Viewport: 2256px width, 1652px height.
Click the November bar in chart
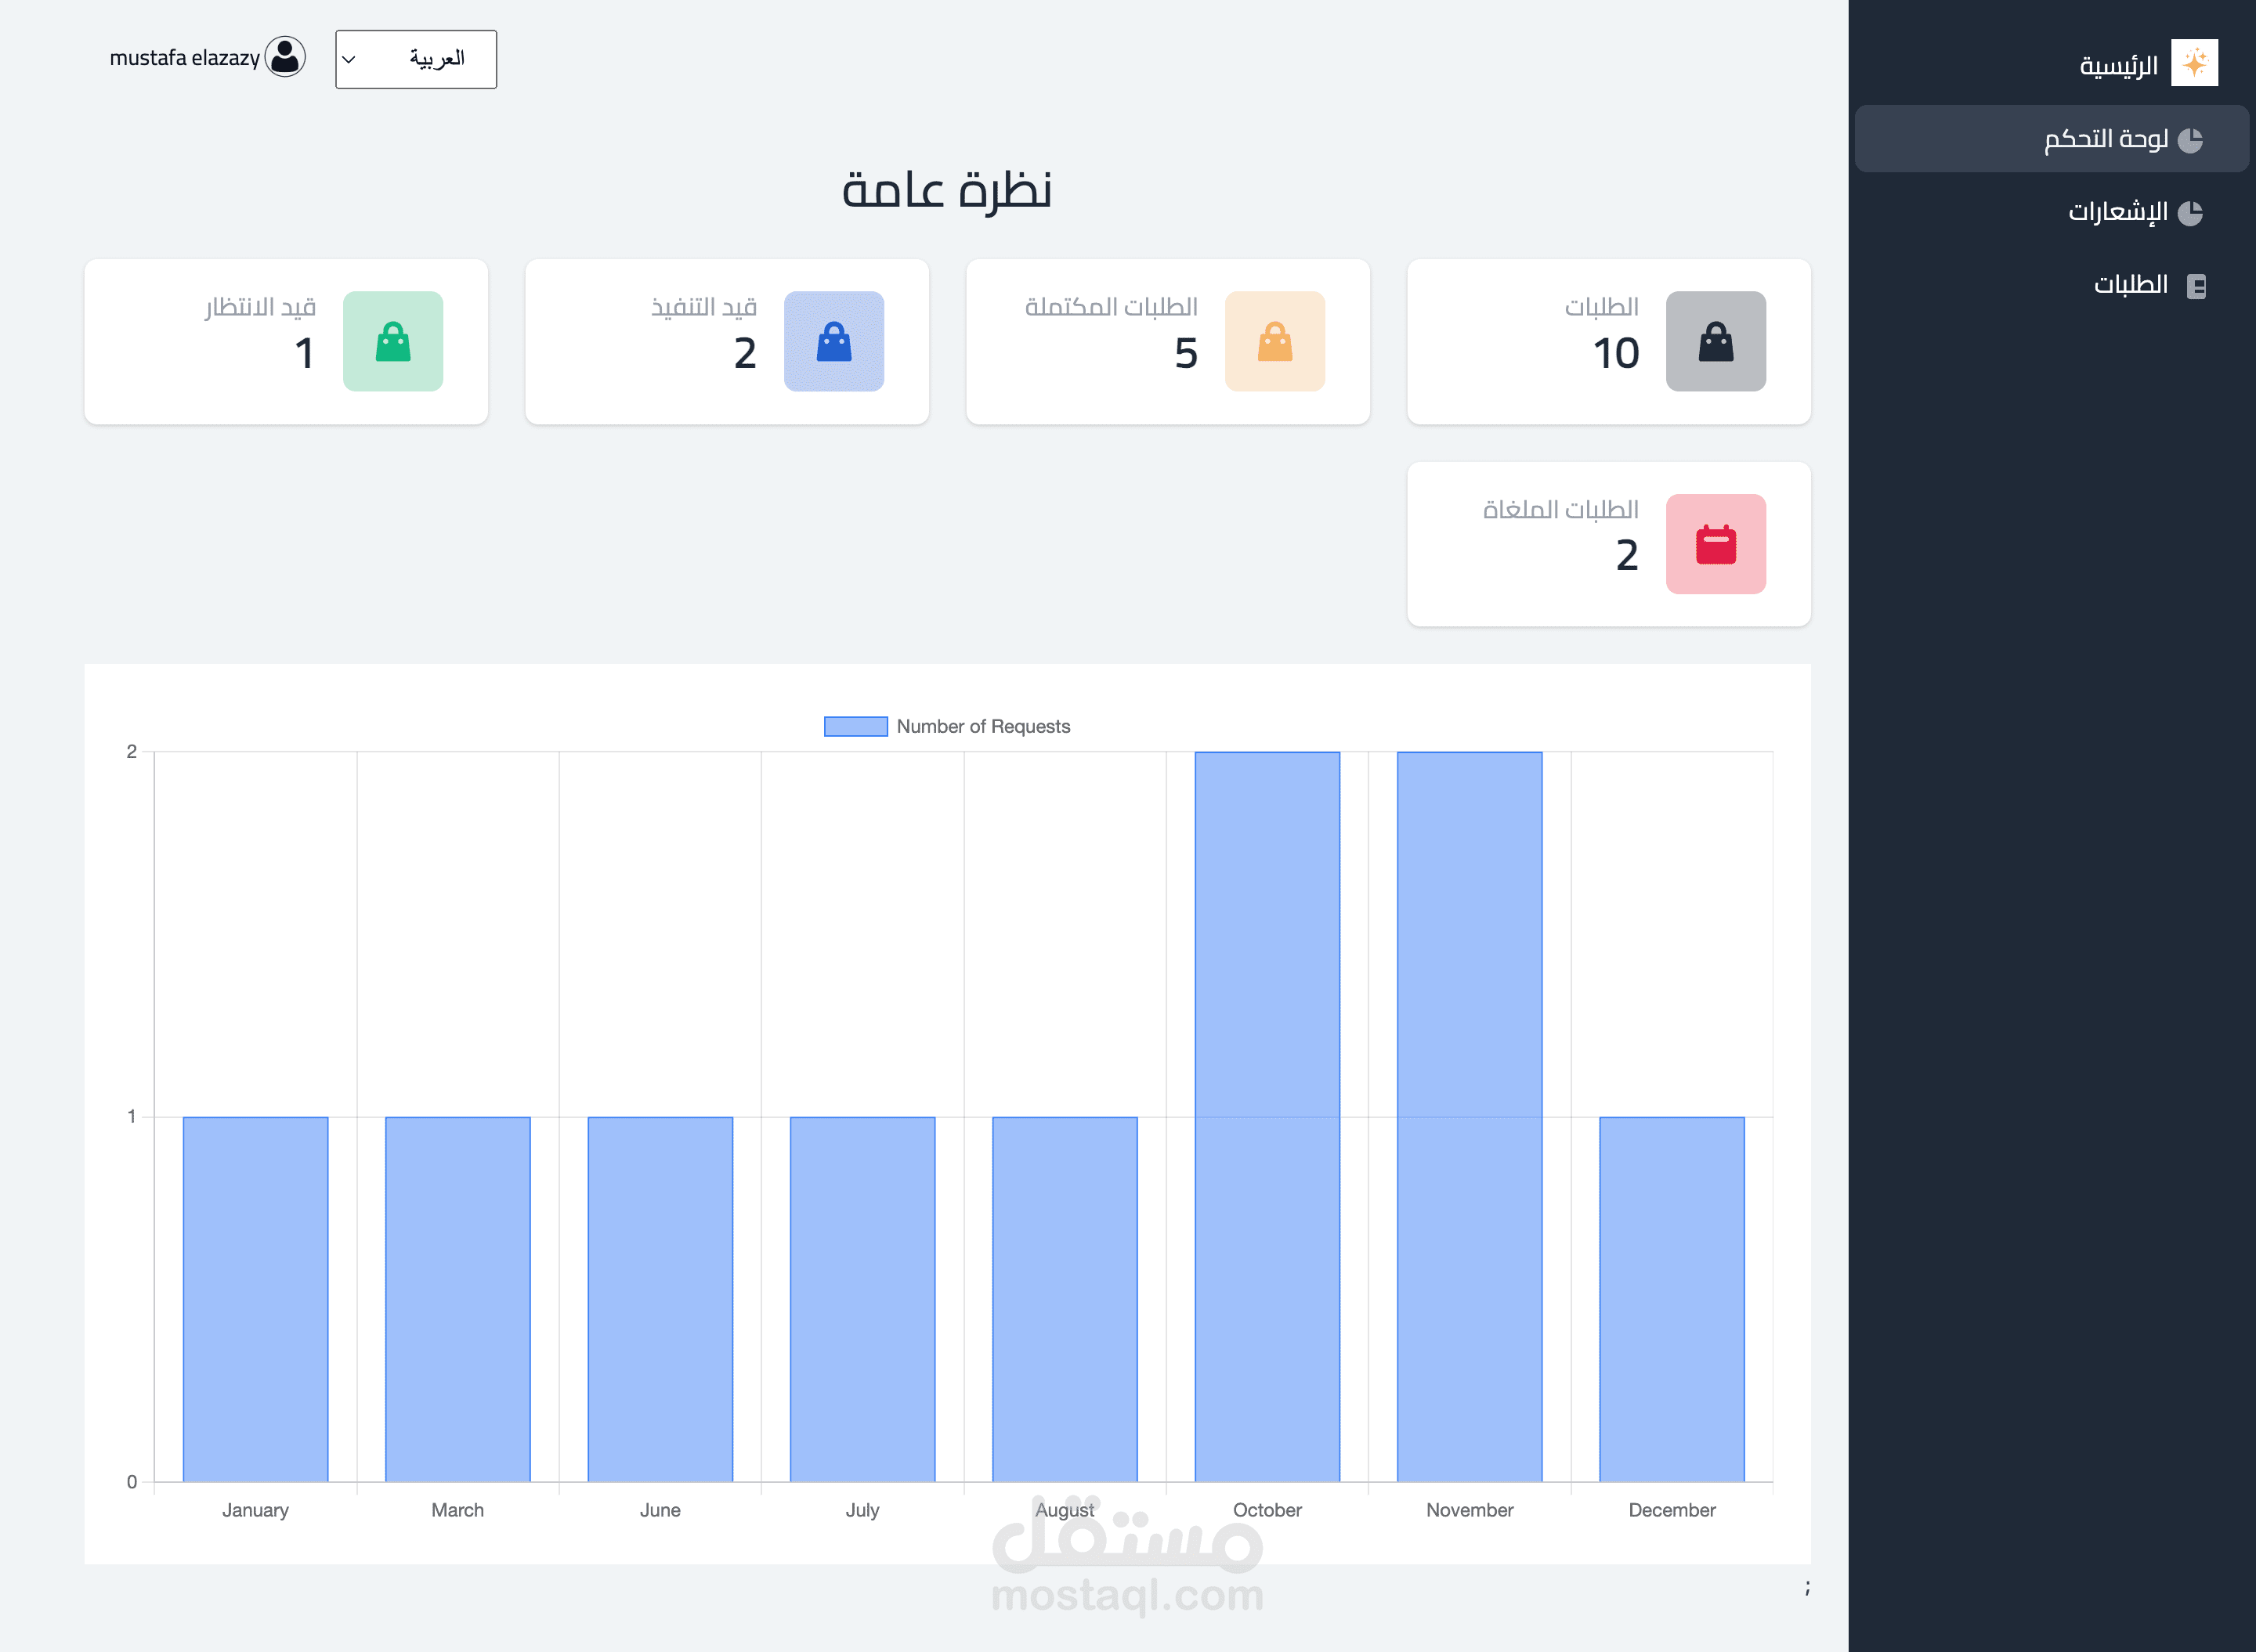pos(1469,1115)
